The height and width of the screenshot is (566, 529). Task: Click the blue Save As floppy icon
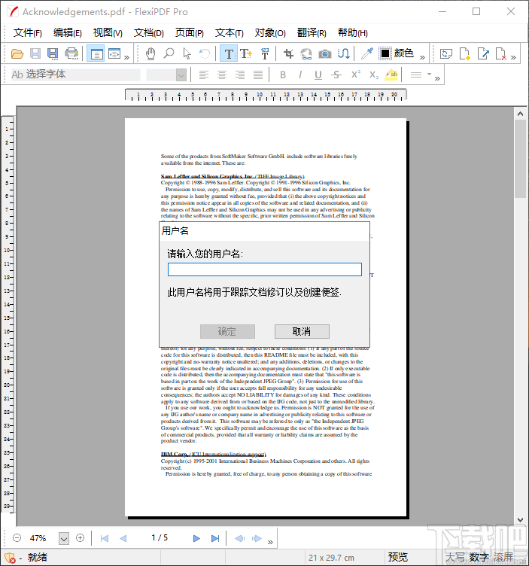(x=53, y=53)
